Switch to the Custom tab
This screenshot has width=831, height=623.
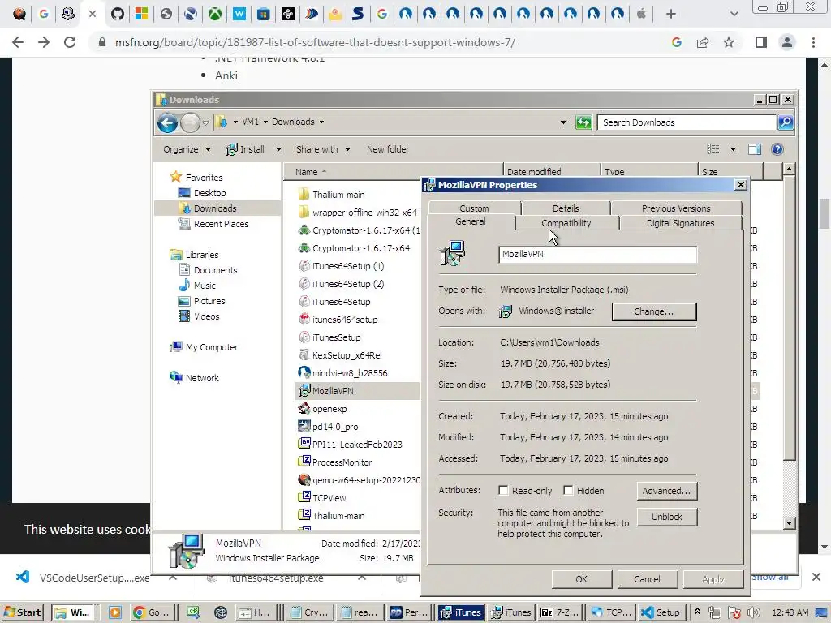pyautogui.click(x=474, y=208)
